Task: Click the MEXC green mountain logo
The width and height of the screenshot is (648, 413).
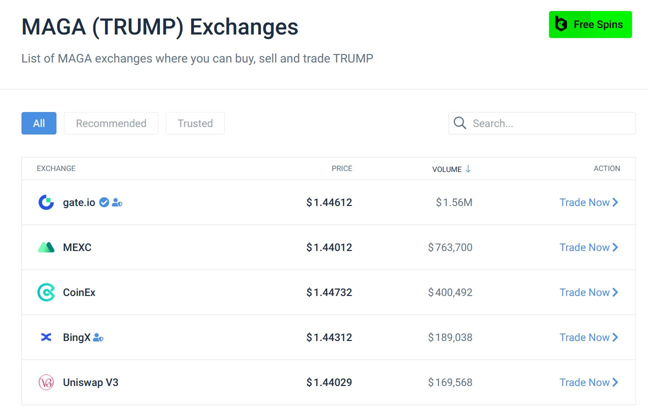Action: [46, 247]
